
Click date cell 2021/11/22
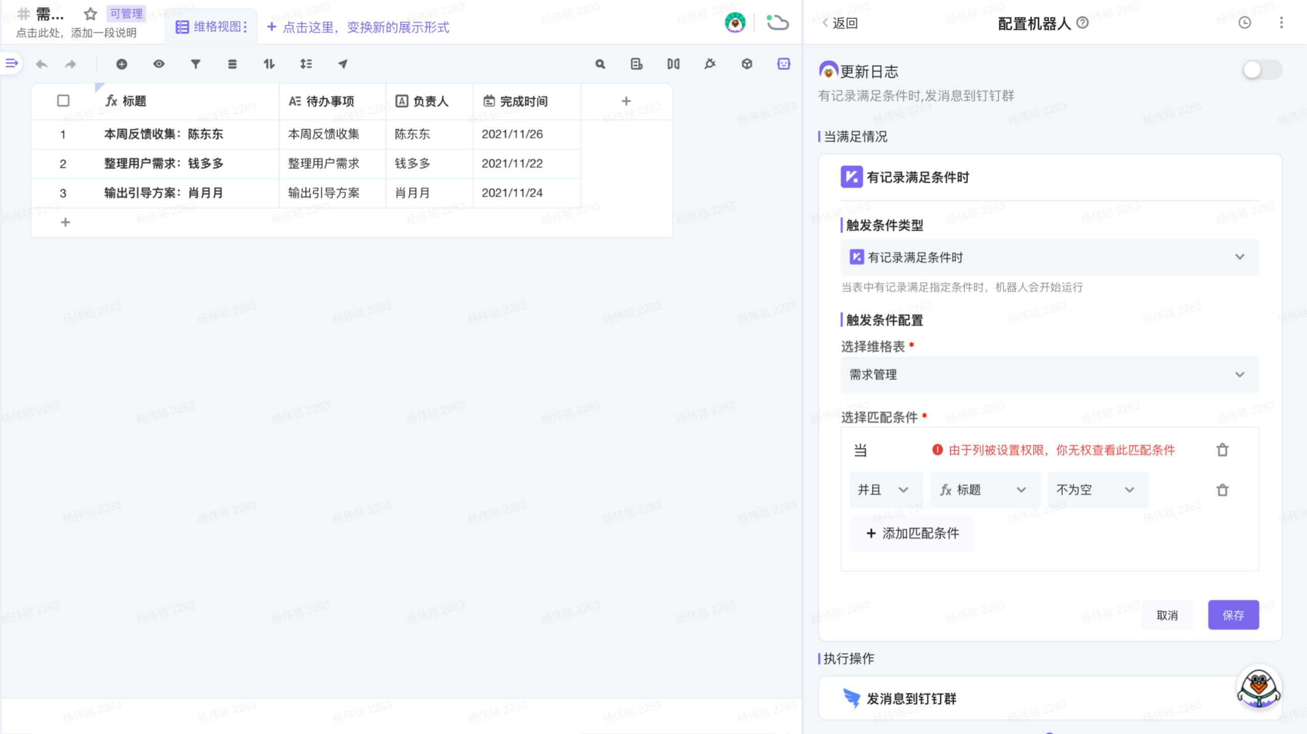click(x=527, y=164)
